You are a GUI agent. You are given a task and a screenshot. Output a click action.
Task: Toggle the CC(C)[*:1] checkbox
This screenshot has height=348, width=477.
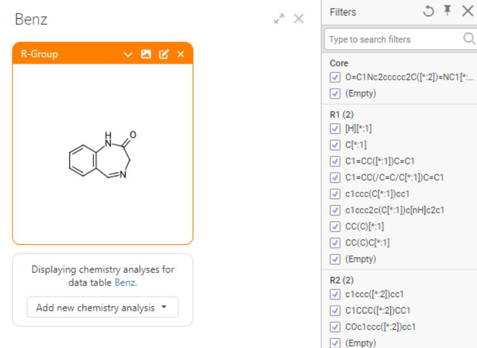click(335, 227)
